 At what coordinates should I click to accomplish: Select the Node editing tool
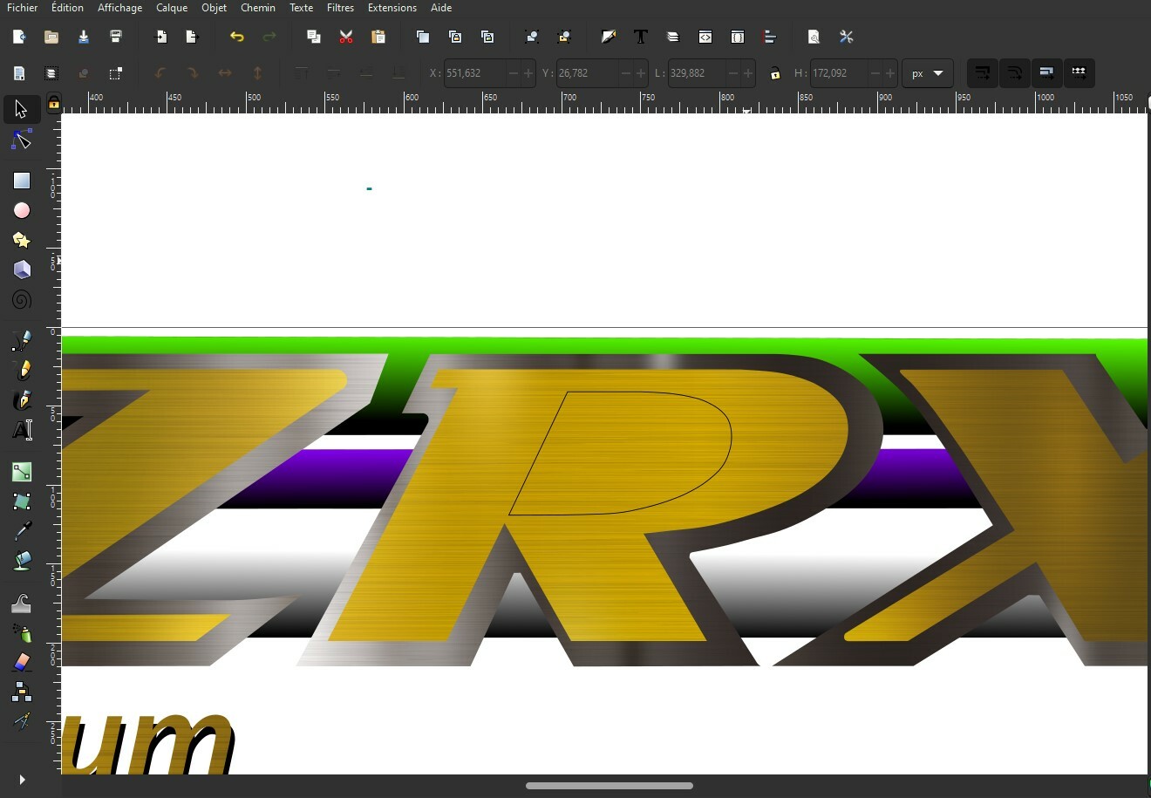pos(22,141)
